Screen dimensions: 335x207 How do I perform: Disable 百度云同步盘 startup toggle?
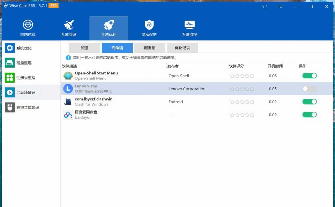pyautogui.click(x=309, y=115)
